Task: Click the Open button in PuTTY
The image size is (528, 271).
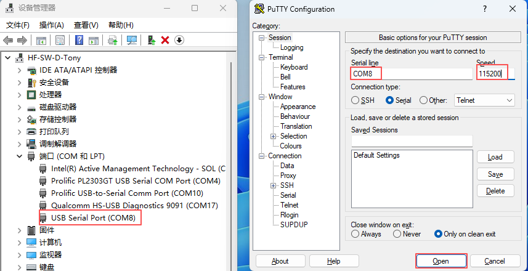Action: (441, 261)
